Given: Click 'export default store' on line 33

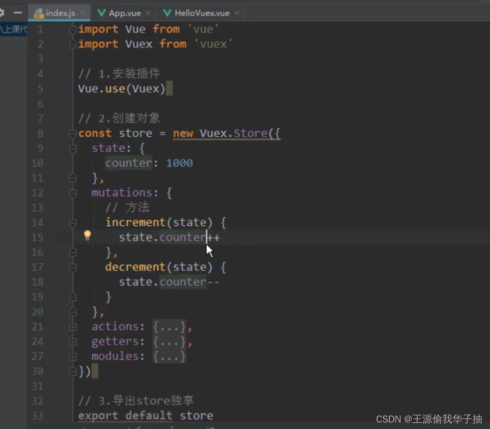Looking at the screenshot, I should (x=145, y=415).
